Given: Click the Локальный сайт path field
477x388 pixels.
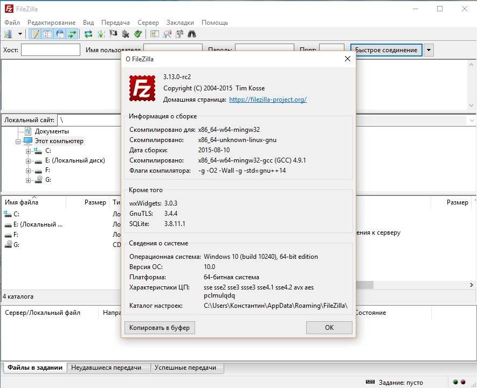Looking at the screenshot, I should click(x=89, y=120).
